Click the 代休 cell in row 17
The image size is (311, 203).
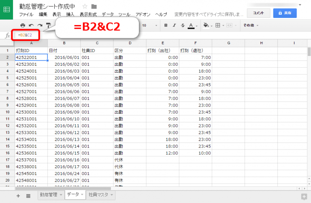click(130, 160)
